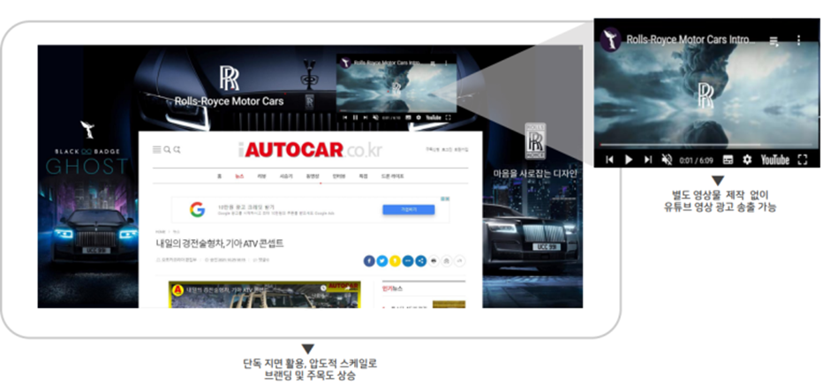
Task: Skip to previous video in enlarged player
Action: 609,159
